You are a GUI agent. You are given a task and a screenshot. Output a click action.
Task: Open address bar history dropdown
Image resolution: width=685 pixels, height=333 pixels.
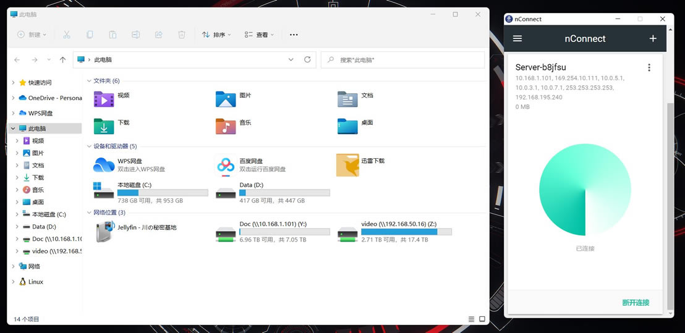point(291,60)
